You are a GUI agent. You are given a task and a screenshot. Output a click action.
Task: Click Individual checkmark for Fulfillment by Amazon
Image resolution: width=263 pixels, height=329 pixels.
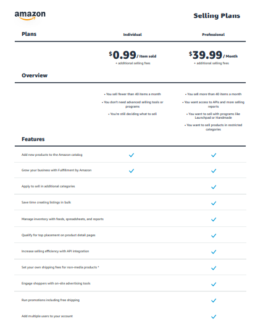coord(131,171)
